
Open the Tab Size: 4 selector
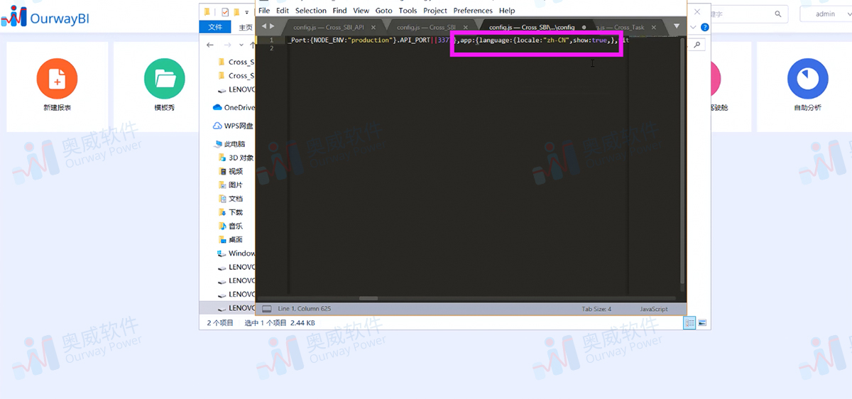coord(596,309)
